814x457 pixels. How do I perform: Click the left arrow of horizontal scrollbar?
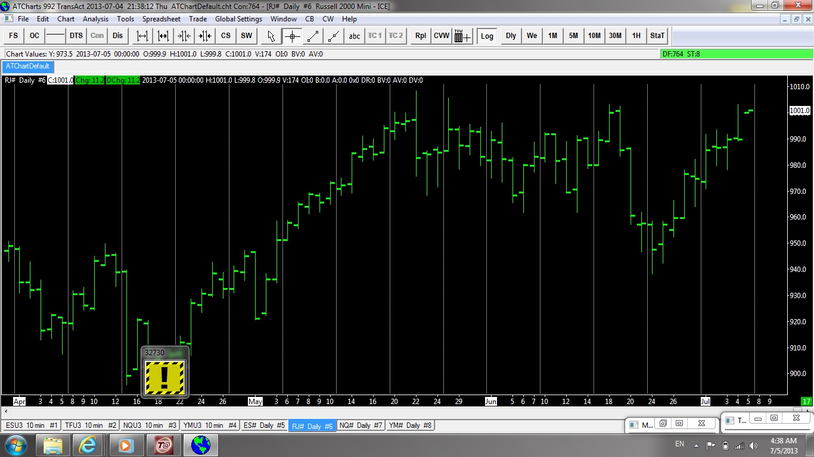tap(7, 411)
